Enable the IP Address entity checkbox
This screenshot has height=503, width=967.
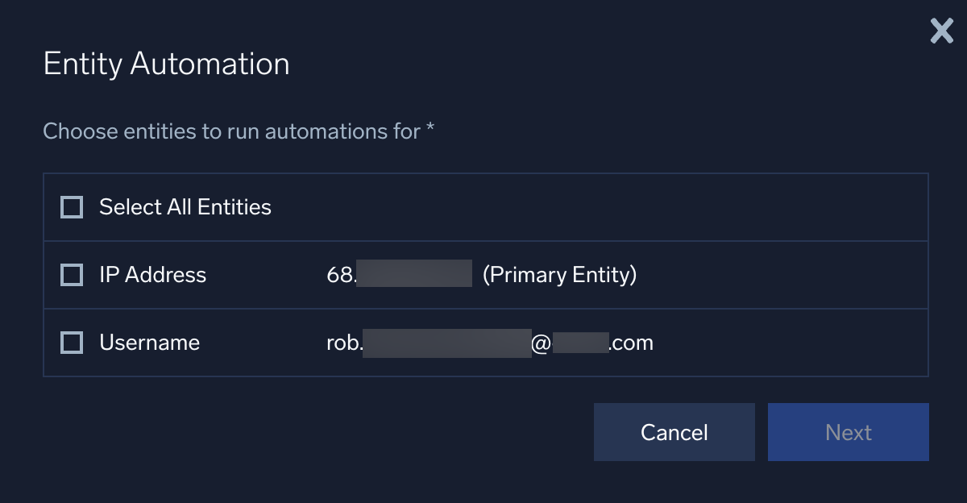71,275
